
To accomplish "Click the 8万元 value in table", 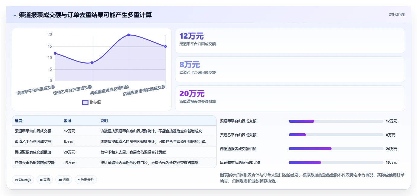I will pyautogui.click(x=68, y=142).
